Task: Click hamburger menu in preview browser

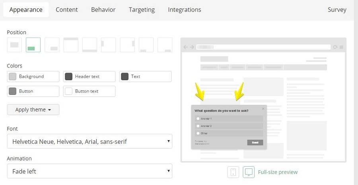Action: (341, 47)
